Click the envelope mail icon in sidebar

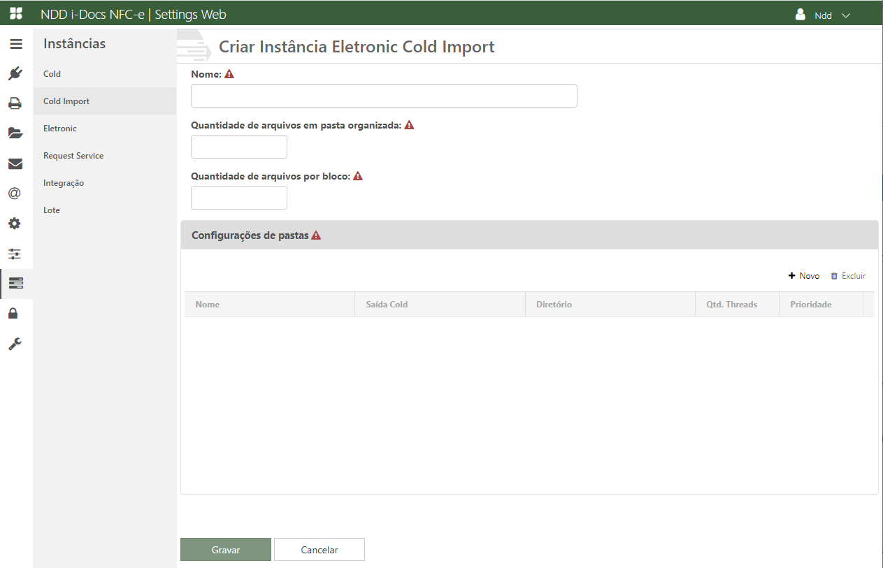[x=15, y=163]
